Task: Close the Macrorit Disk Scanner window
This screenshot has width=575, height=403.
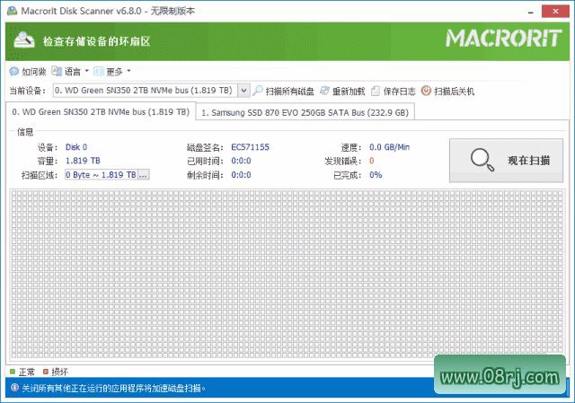Action: 555,12
